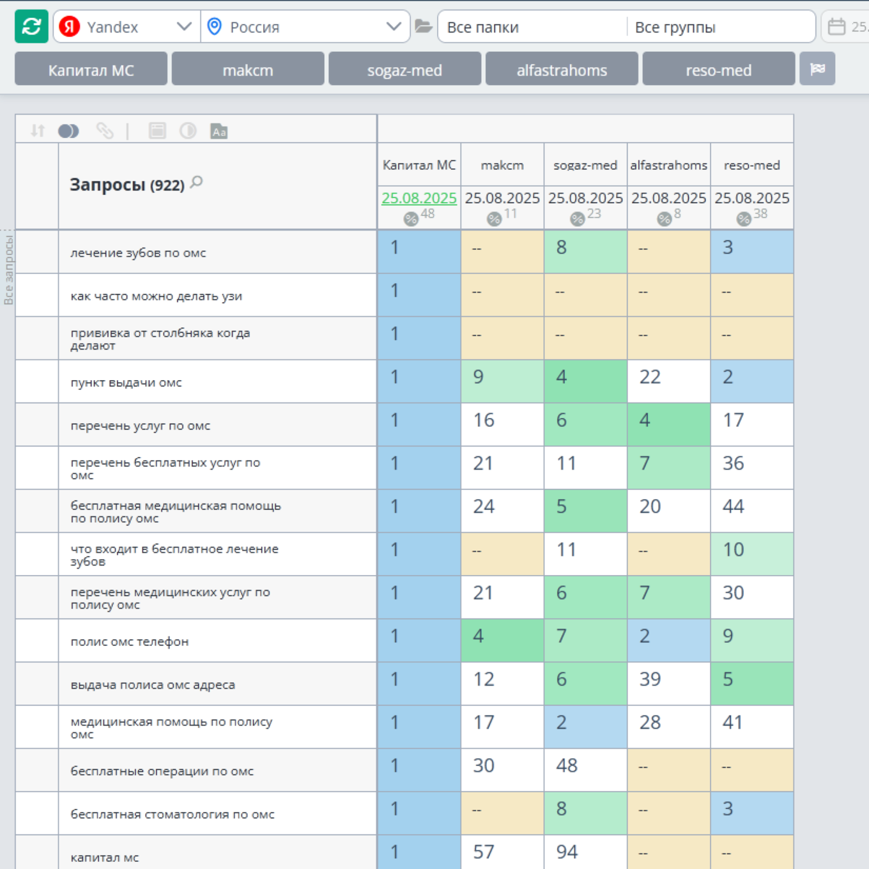Open the Yandex search engine dropdown
Screen dimensions: 869x869
[127, 27]
